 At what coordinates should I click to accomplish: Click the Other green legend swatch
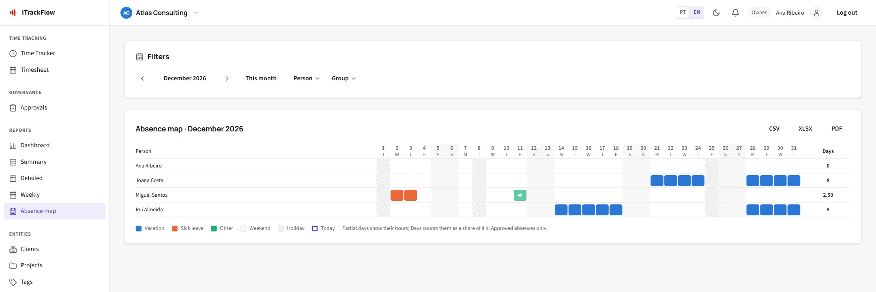point(214,229)
